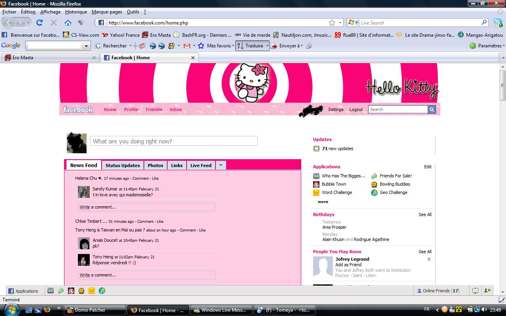Go to the Firefox home page icon

(x=68, y=23)
